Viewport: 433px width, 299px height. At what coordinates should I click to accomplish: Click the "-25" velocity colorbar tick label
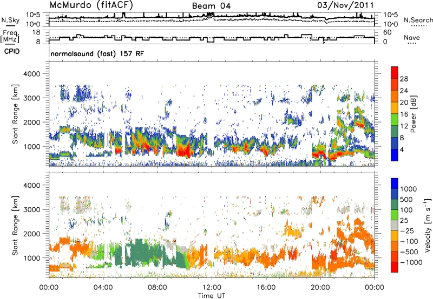pos(406,230)
